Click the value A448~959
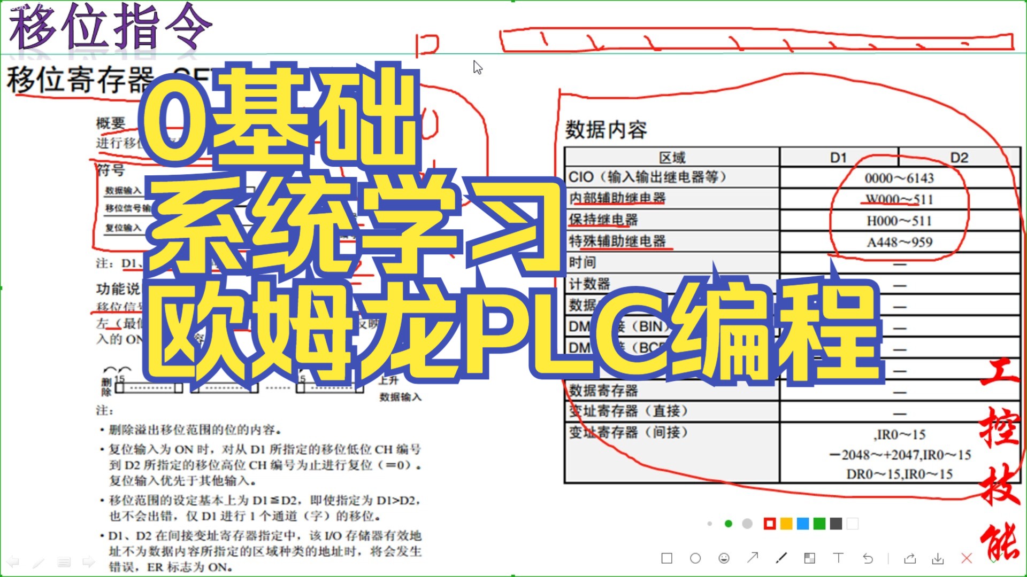 [x=899, y=242]
